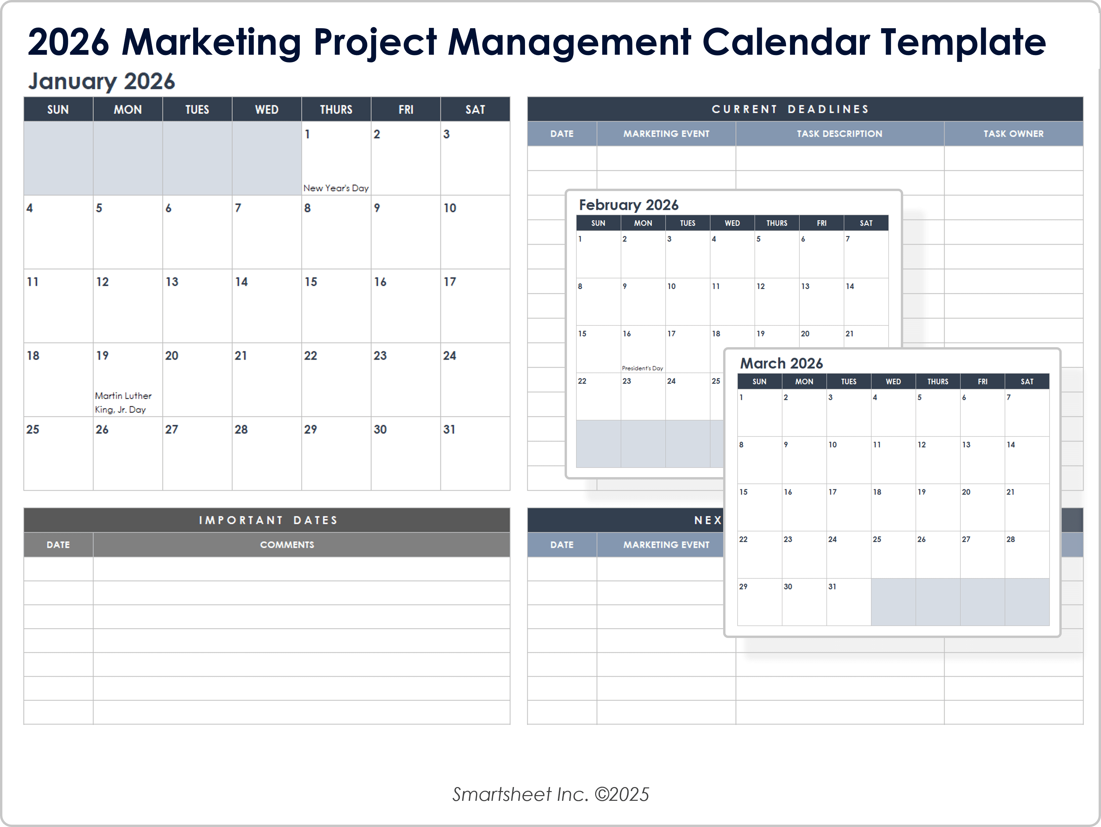Open the March 2026 calendar title
1101x827 pixels.
point(781,363)
